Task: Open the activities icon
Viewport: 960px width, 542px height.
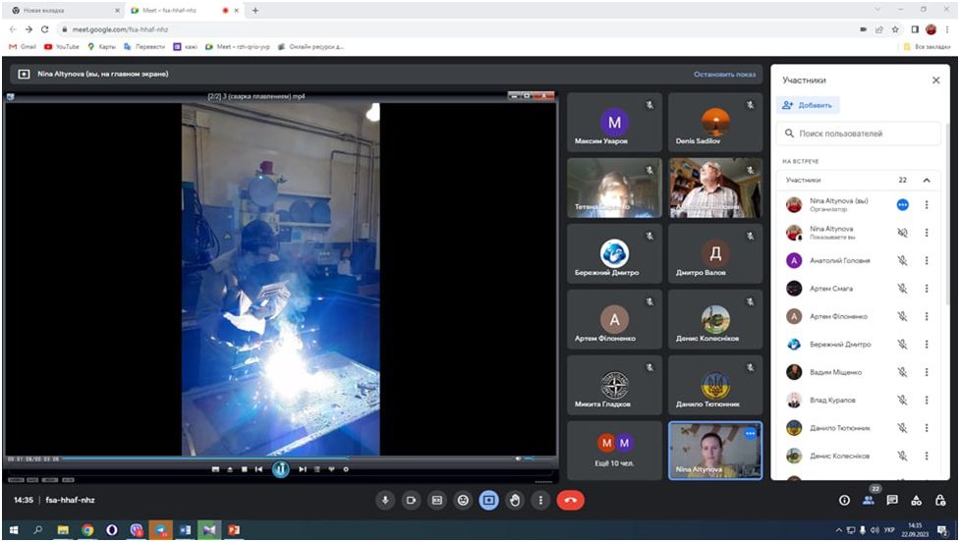Action: (917, 501)
